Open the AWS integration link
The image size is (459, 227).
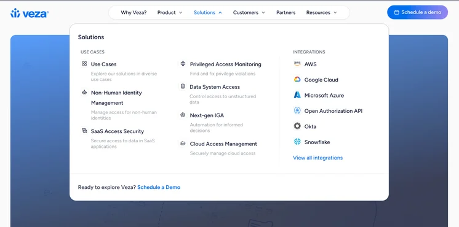pos(310,64)
